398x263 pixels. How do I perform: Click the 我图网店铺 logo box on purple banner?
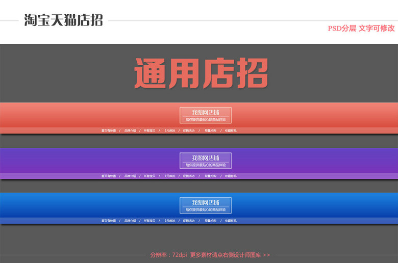pos(205,161)
